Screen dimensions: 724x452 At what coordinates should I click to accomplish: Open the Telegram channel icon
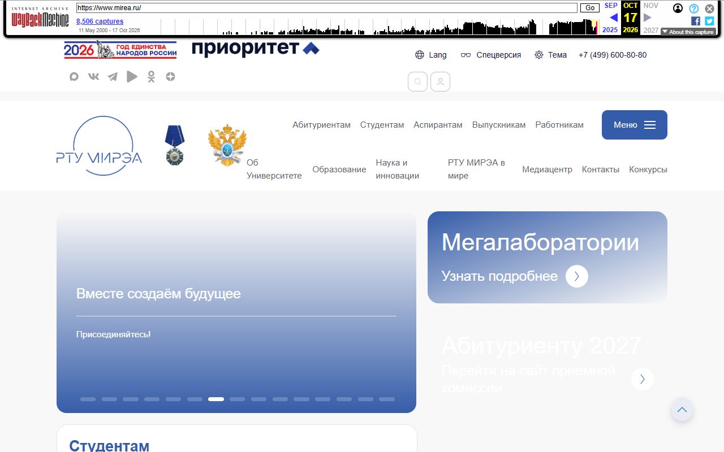(113, 77)
